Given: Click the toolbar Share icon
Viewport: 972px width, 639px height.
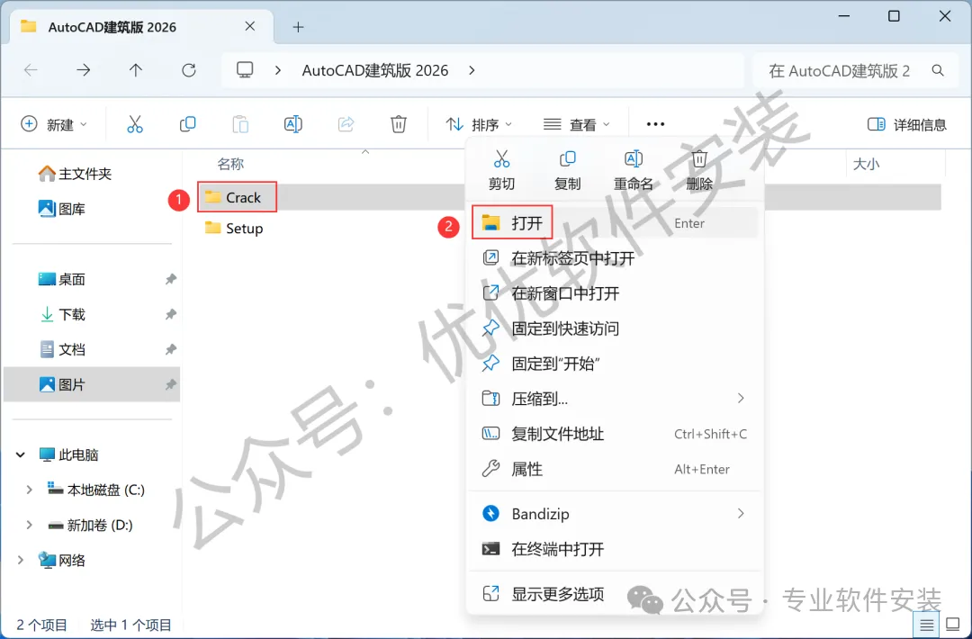Looking at the screenshot, I should coord(346,124).
